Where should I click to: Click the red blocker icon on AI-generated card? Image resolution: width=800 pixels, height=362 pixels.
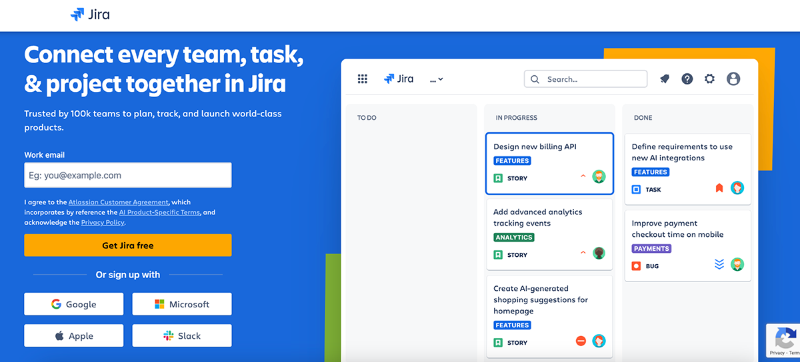pyautogui.click(x=581, y=341)
